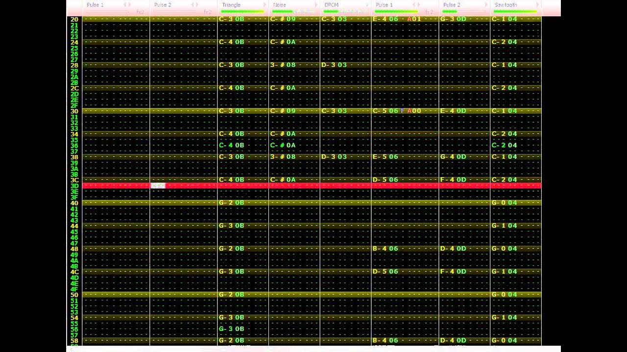
Task: Select Sawtooth note G-1 04 in row 44
Action: click(504, 226)
